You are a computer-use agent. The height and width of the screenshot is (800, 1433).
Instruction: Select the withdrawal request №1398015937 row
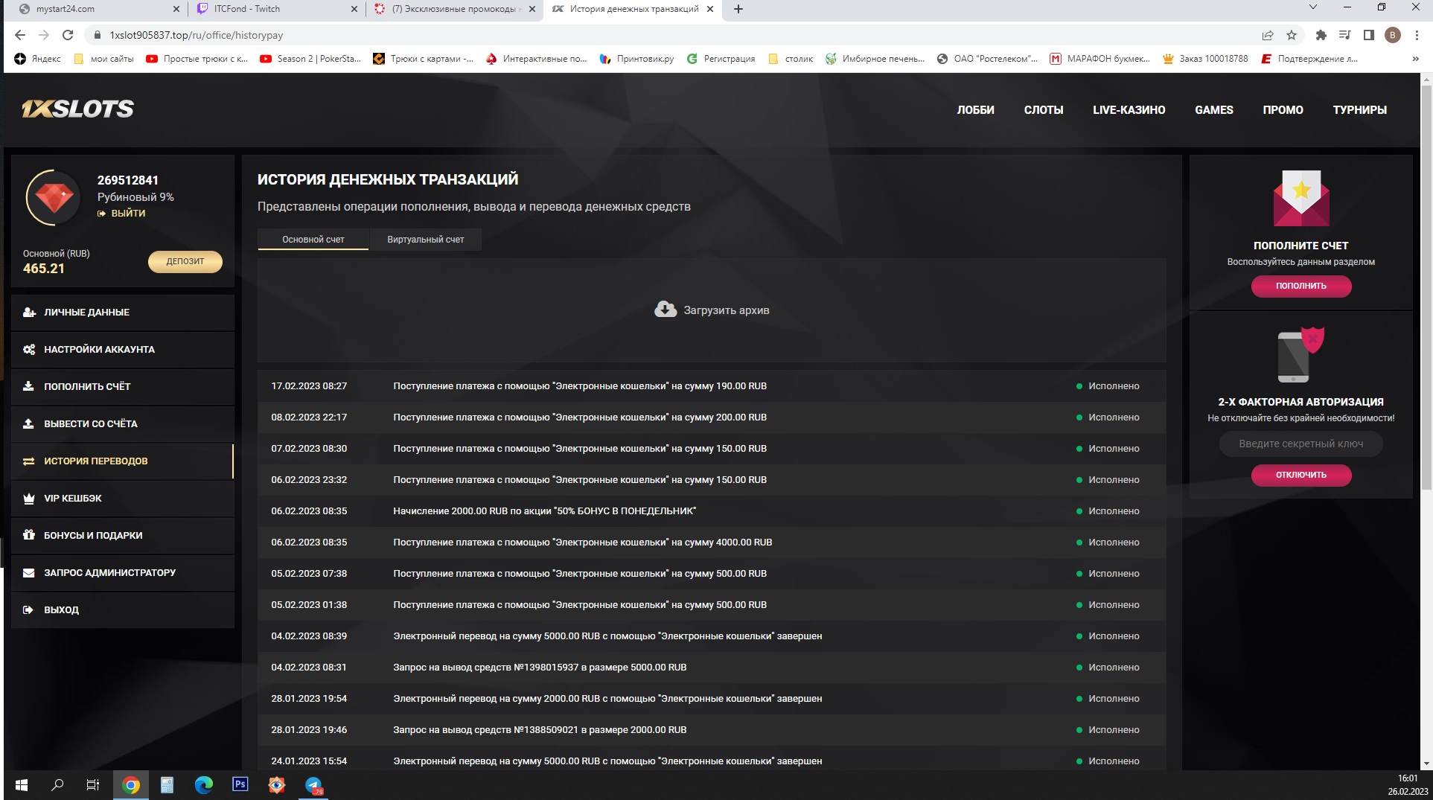coord(712,668)
